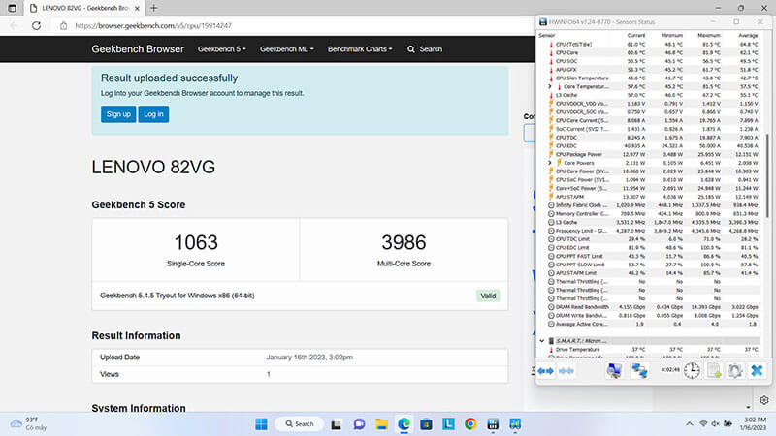The image size is (776, 436).
Task: Close sensors with the blue X icon
Action: pyautogui.click(x=757, y=370)
